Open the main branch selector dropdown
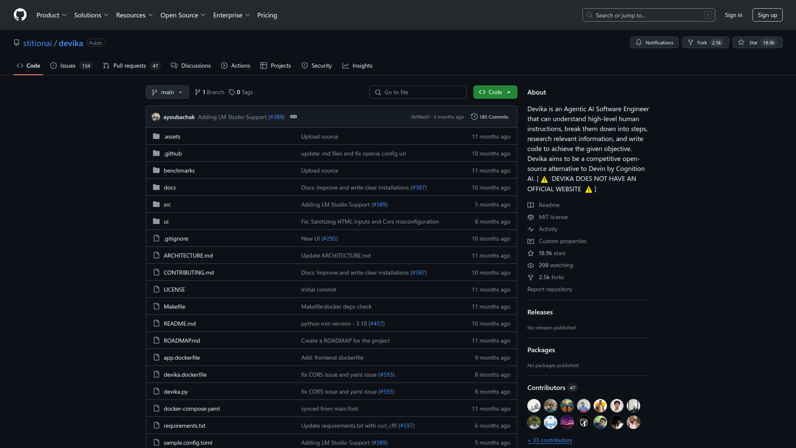Screen dimensions: 796x448 167,92
